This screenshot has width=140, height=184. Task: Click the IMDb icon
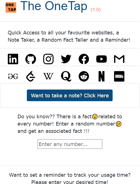119,76
